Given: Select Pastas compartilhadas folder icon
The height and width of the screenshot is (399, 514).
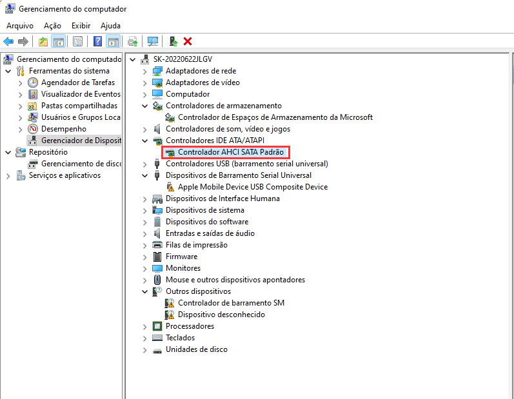Looking at the screenshot, I should point(32,106).
